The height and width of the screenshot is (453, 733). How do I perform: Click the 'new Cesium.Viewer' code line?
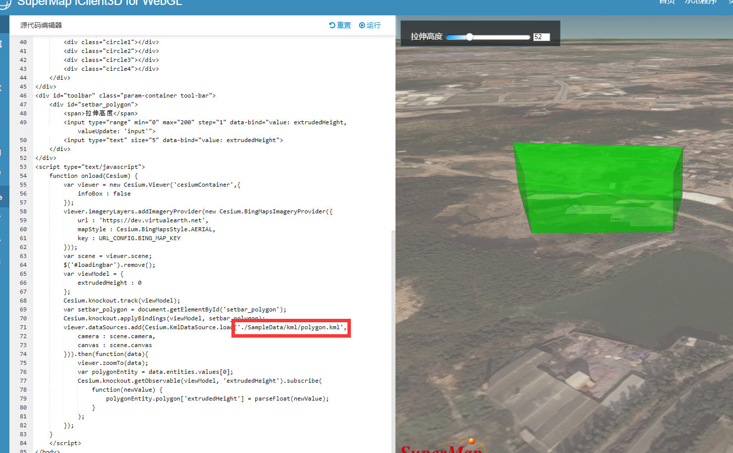point(152,185)
